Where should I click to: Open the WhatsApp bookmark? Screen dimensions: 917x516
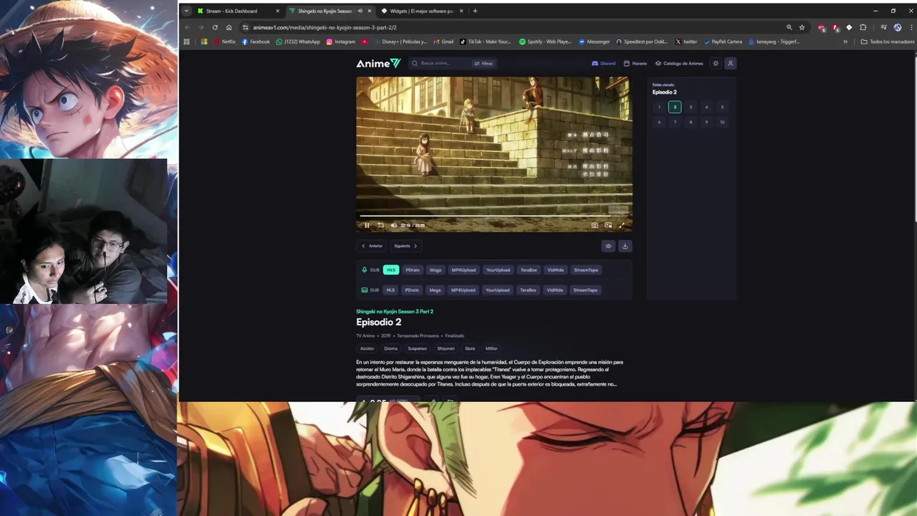tap(298, 42)
